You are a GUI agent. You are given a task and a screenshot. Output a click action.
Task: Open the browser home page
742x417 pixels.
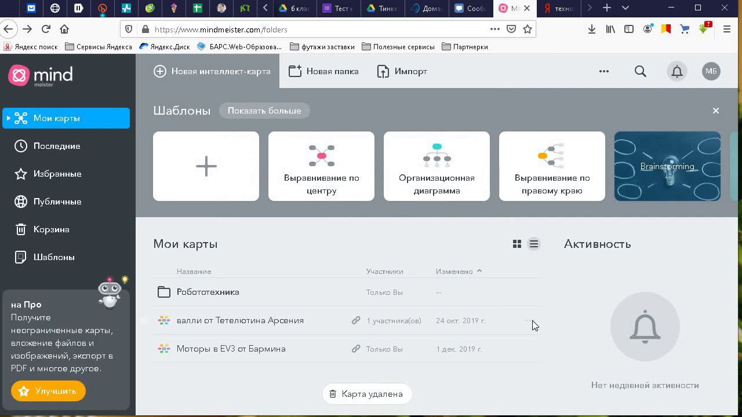point(64,29)
